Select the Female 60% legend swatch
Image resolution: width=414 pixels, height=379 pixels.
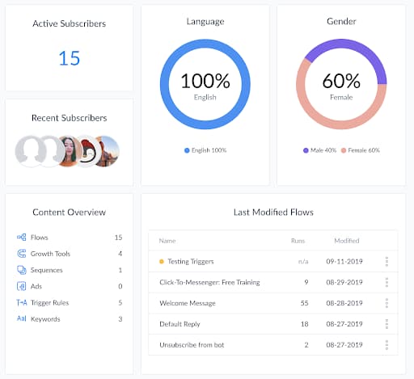pyautogui.click(x=344, y=150)
